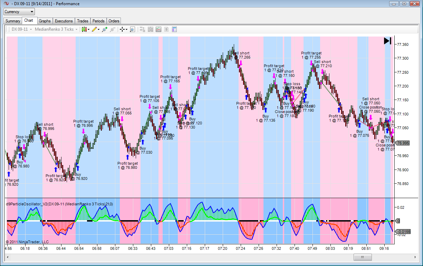Viewport: 423px width, 266px height.
Task: Open the DX 09-11 instrument dropdown
Action: point(22,29)
